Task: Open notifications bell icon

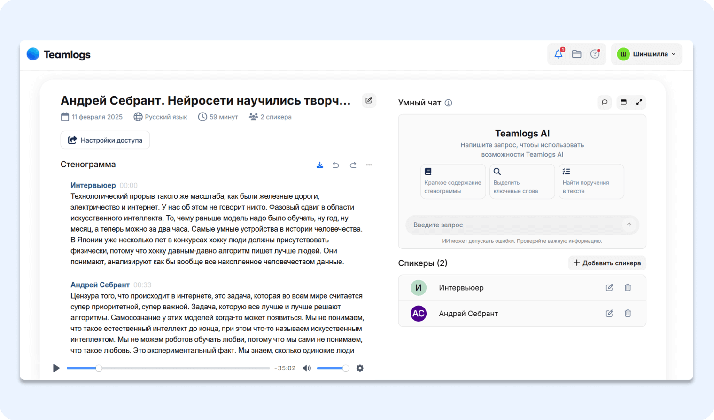Action: [558, 54]
